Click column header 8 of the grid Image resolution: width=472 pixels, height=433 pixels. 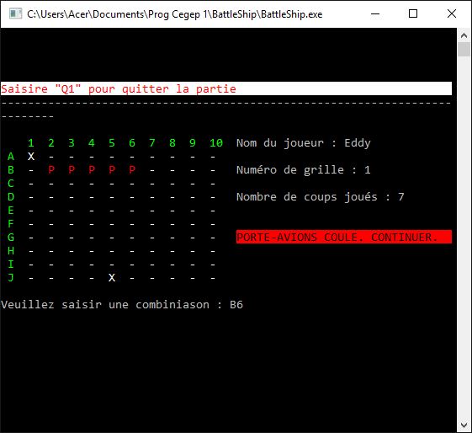point(172,143)
